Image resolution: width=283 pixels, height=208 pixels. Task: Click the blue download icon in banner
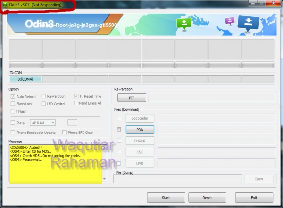click(249, 23)
